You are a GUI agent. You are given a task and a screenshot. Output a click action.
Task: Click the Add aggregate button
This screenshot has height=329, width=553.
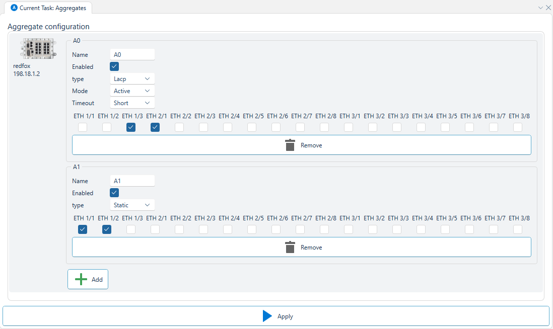click(88, 280)
